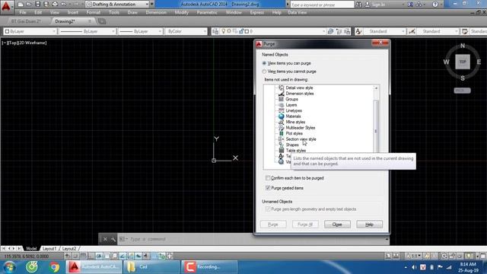Click the Layer Previous icon
The width and height of the screenshot is (487, 274).
point(339,31)
